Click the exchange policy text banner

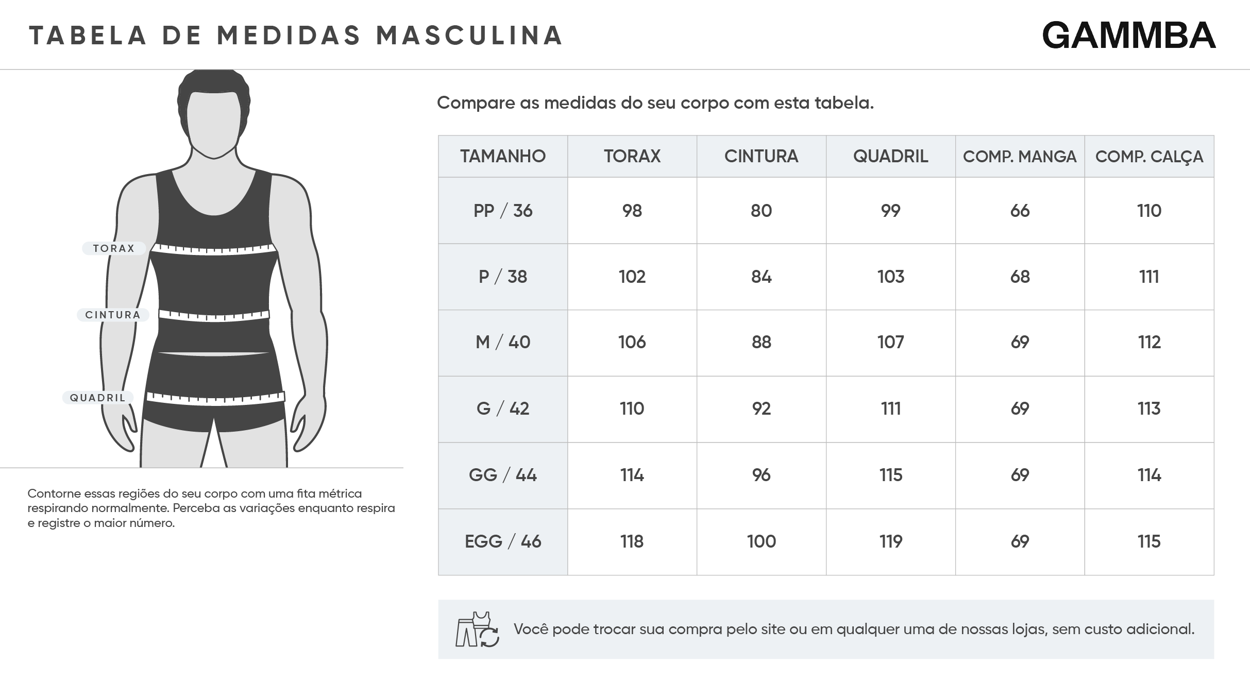pos(853,629)
